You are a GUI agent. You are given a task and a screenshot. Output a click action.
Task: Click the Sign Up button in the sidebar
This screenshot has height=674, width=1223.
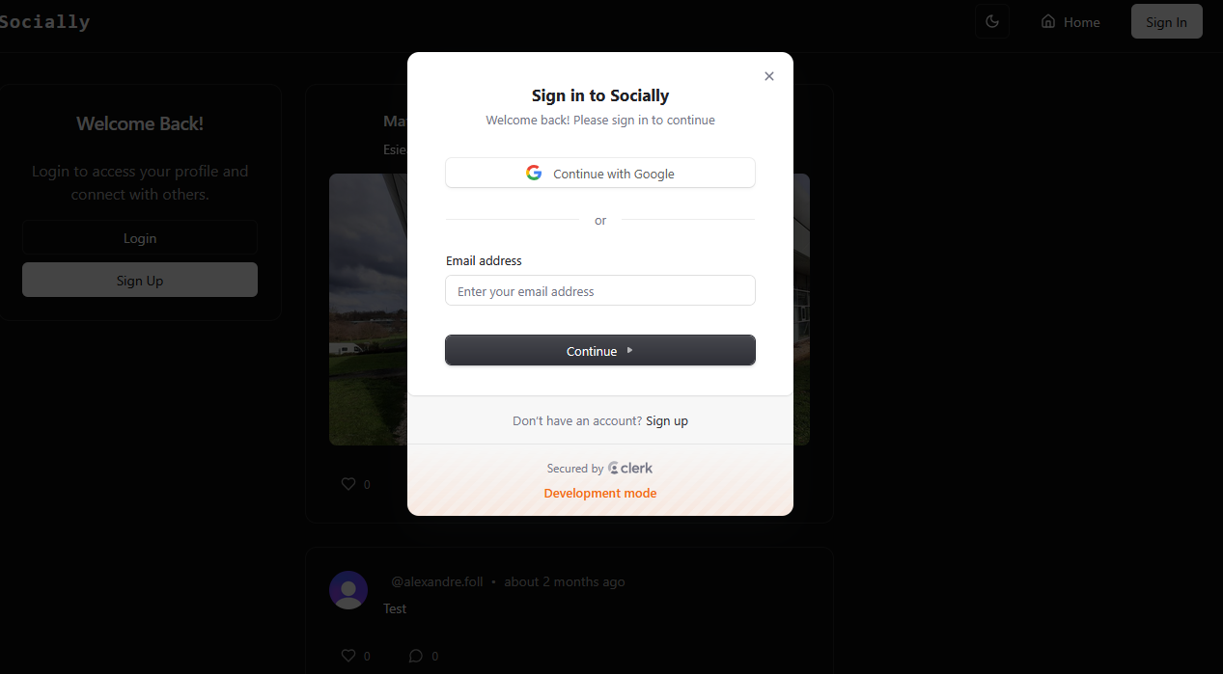coord(140,281)
